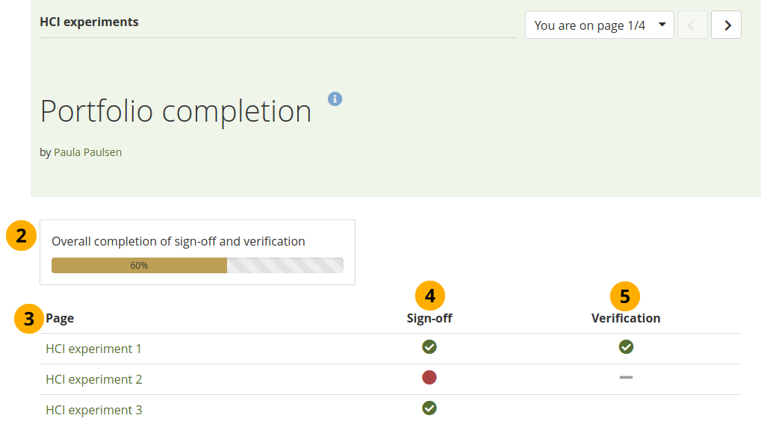Go to the next page with right chevron

point(726,25)
